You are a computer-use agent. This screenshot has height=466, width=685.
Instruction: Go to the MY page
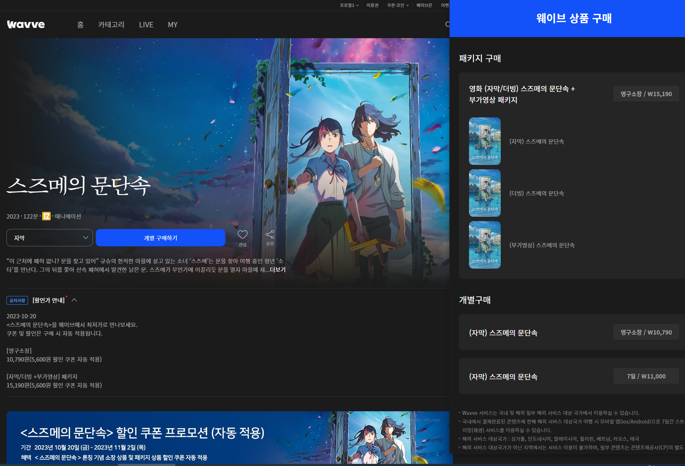tap(172, 24)
